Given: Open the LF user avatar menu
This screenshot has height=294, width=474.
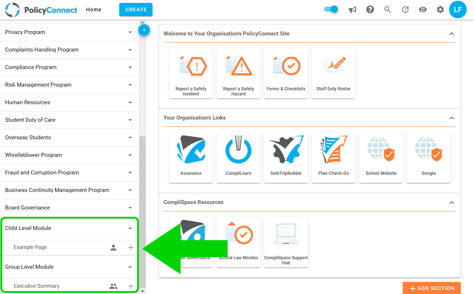Looking at the screenshot, I should [x=458, y=10].
